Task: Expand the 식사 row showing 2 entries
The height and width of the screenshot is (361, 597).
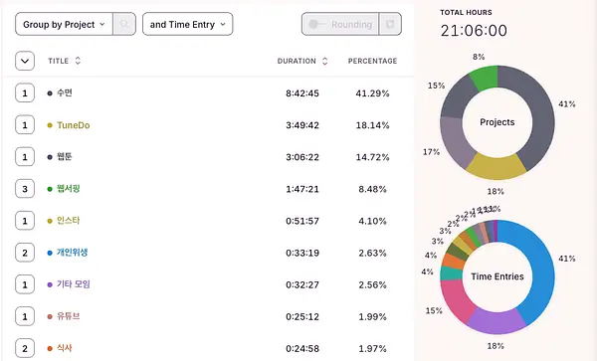Action: click(x=25, y=348)
